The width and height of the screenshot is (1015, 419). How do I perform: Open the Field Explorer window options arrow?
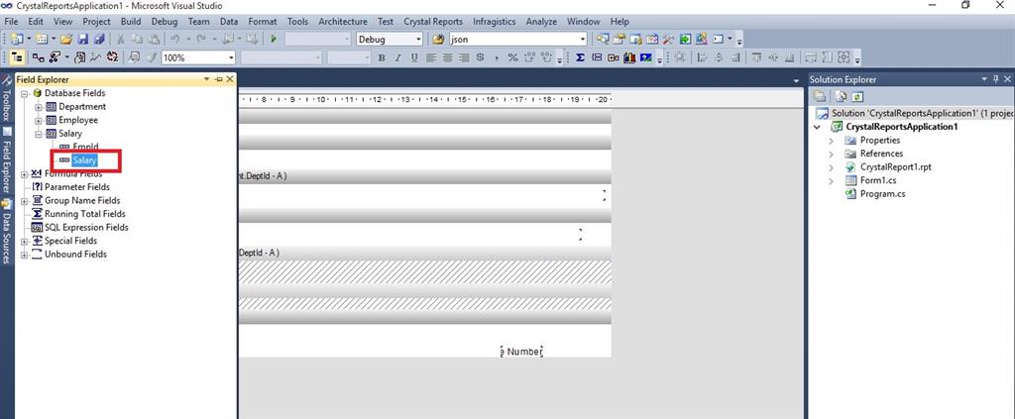(207, 79)
